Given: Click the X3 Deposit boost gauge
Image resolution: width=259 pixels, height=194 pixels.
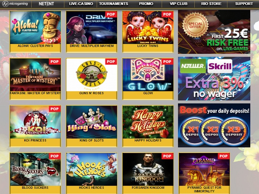Looking at the screenshot, I should 234,131.
